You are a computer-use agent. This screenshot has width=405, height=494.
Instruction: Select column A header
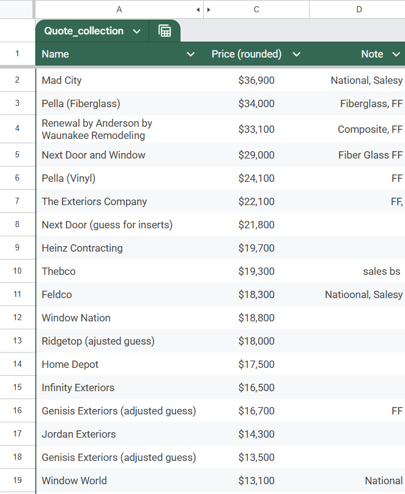[x=119, y=9]
